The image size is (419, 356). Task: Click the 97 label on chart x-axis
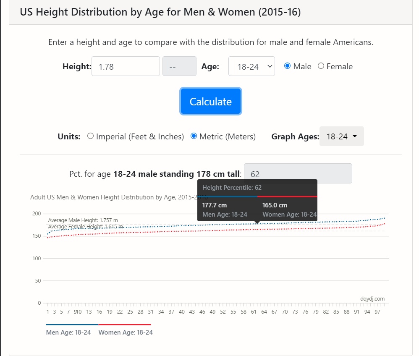click(377, 312)
